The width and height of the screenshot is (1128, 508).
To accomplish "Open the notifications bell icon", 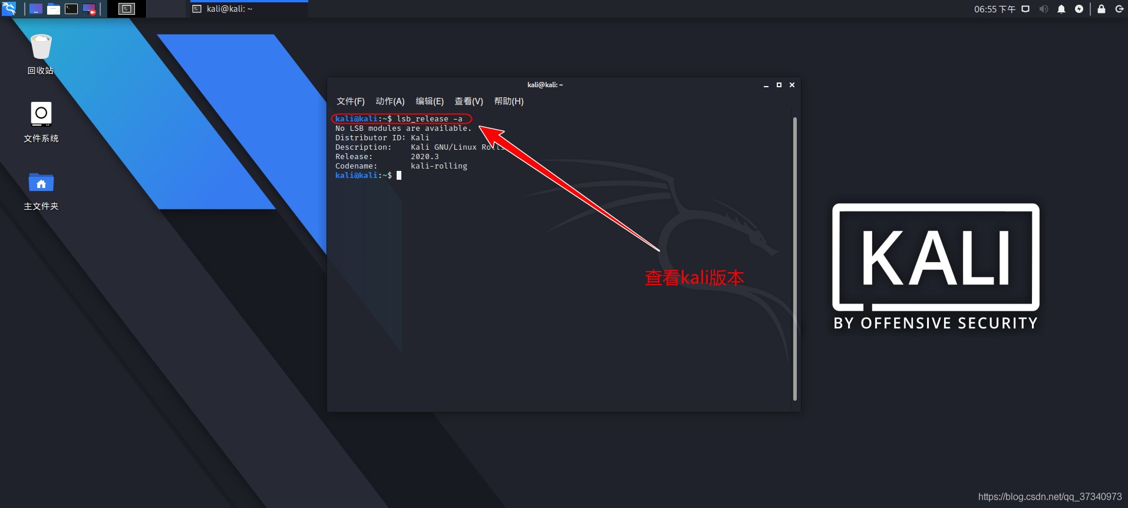I will point(1061,9).
